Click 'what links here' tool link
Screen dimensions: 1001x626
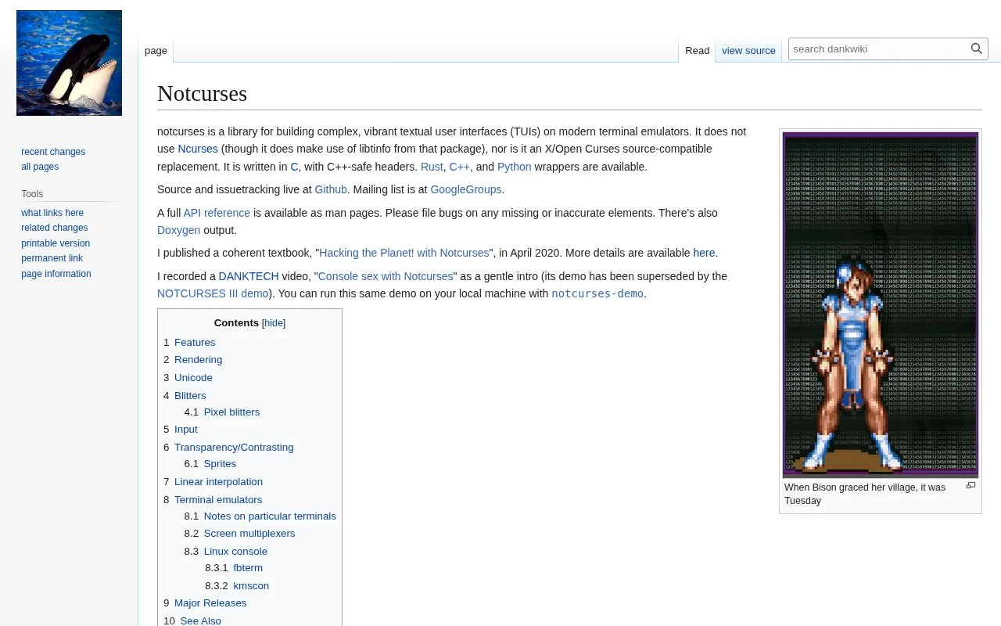tap(52, 213)
